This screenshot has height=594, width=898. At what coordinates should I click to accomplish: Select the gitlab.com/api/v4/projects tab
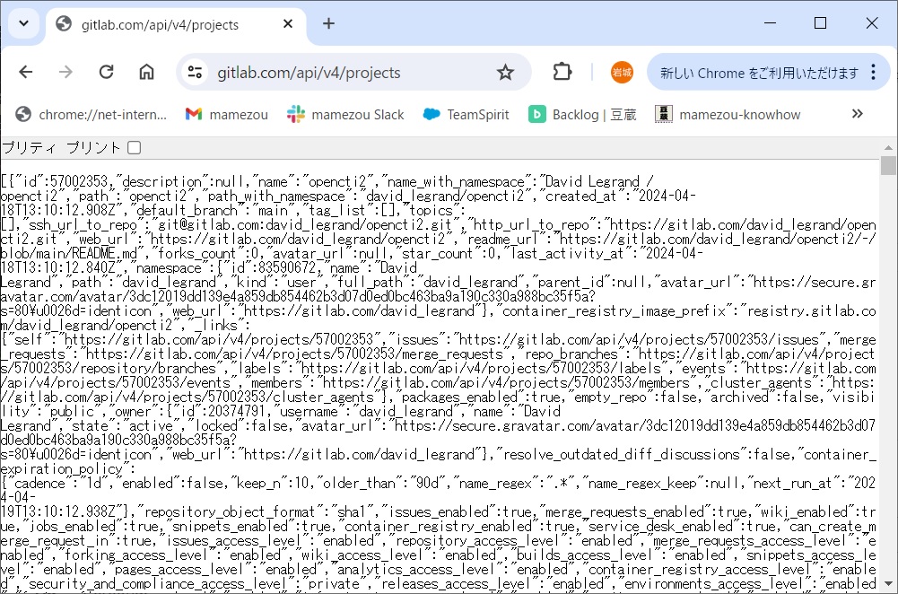pyautogui.click(x=161, y=24)
